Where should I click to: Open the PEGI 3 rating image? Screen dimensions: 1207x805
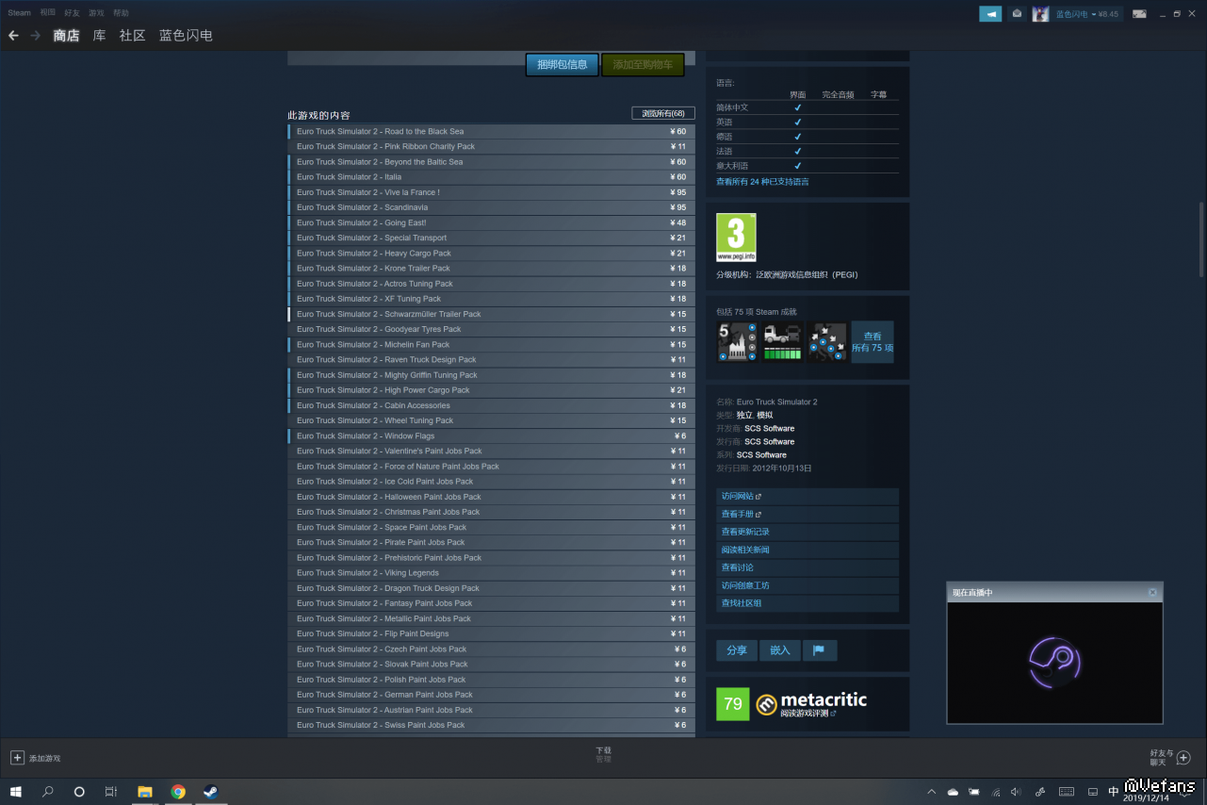[736, 238]
